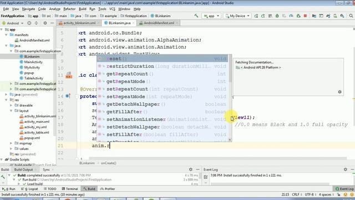Viewport: 355px width, 200px height.
Task: Collapse the java folder node
Action: 6,46
